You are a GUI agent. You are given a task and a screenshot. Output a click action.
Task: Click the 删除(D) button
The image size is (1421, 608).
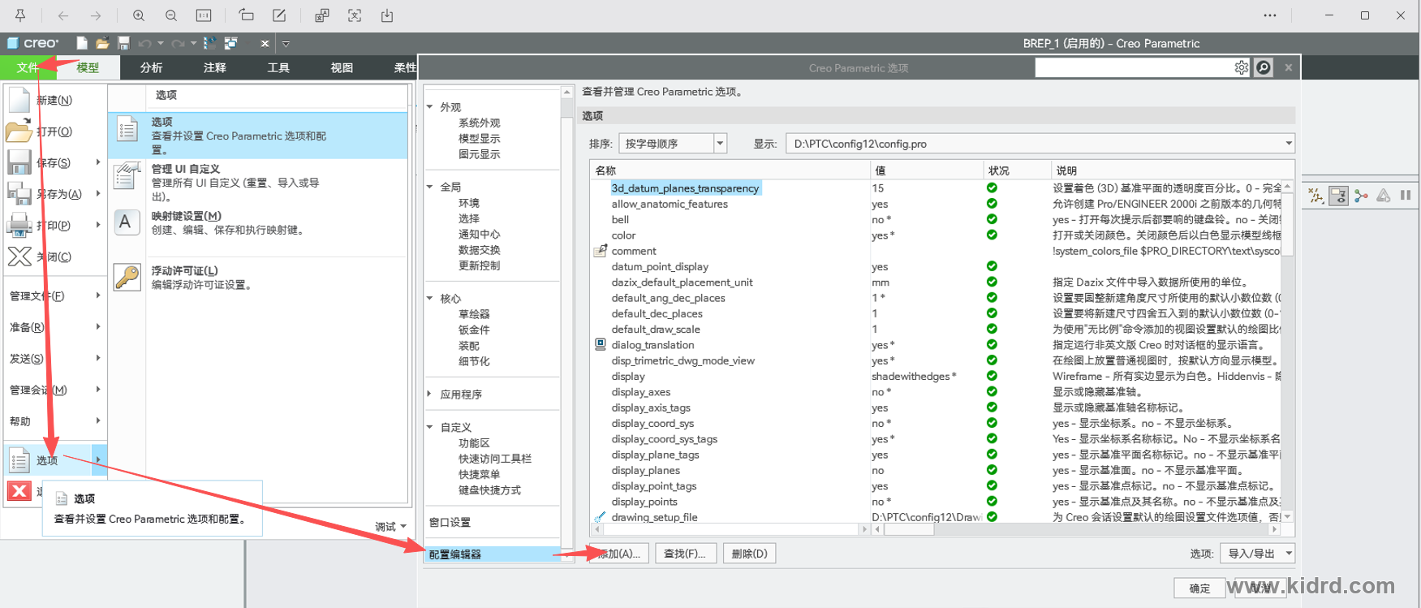[x=749, y=554]
